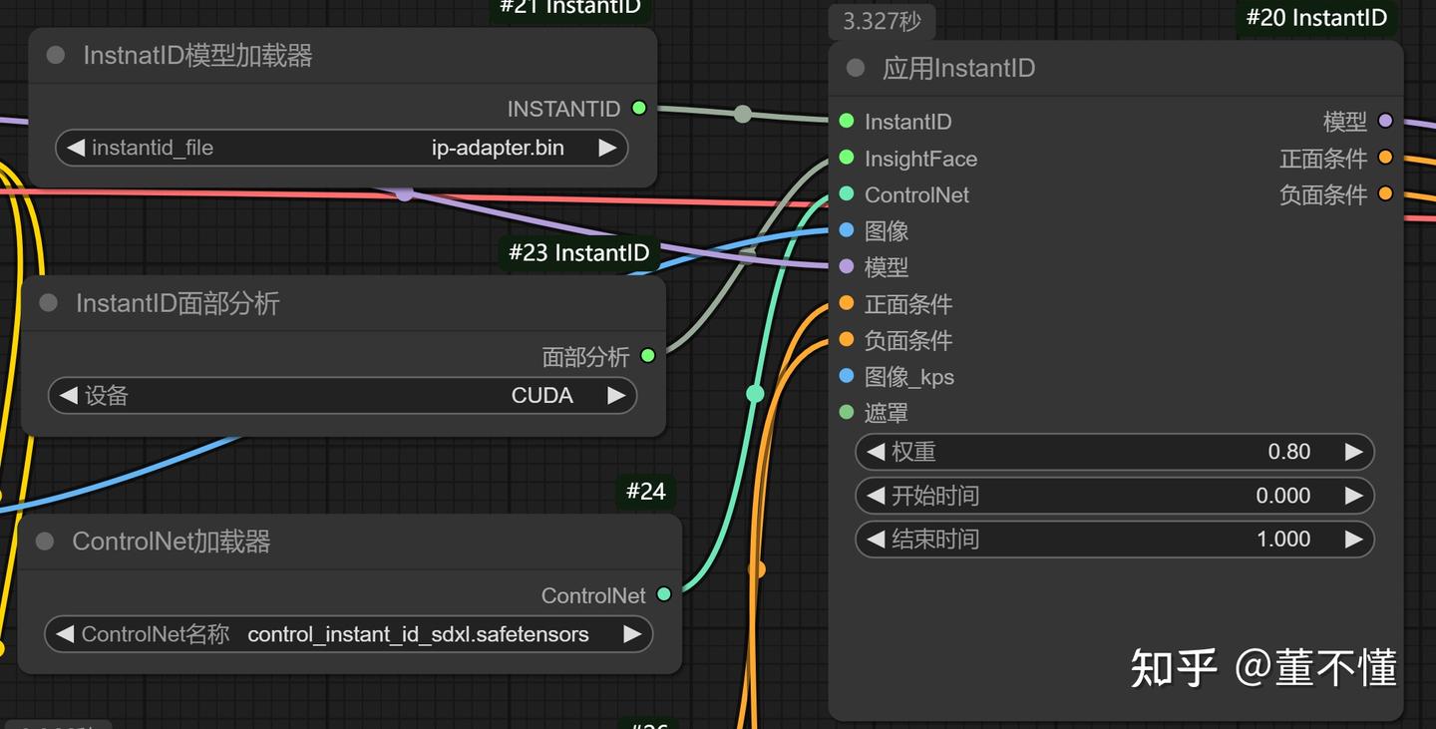Click the INSTANTID output port on model loader
Viewport: 1436px width, 729px height.
click(x=639, y=108)
